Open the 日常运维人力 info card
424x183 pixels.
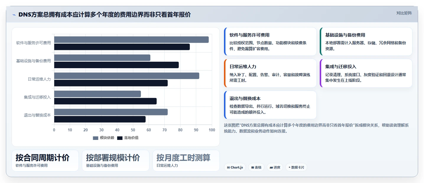click(270, 73)
